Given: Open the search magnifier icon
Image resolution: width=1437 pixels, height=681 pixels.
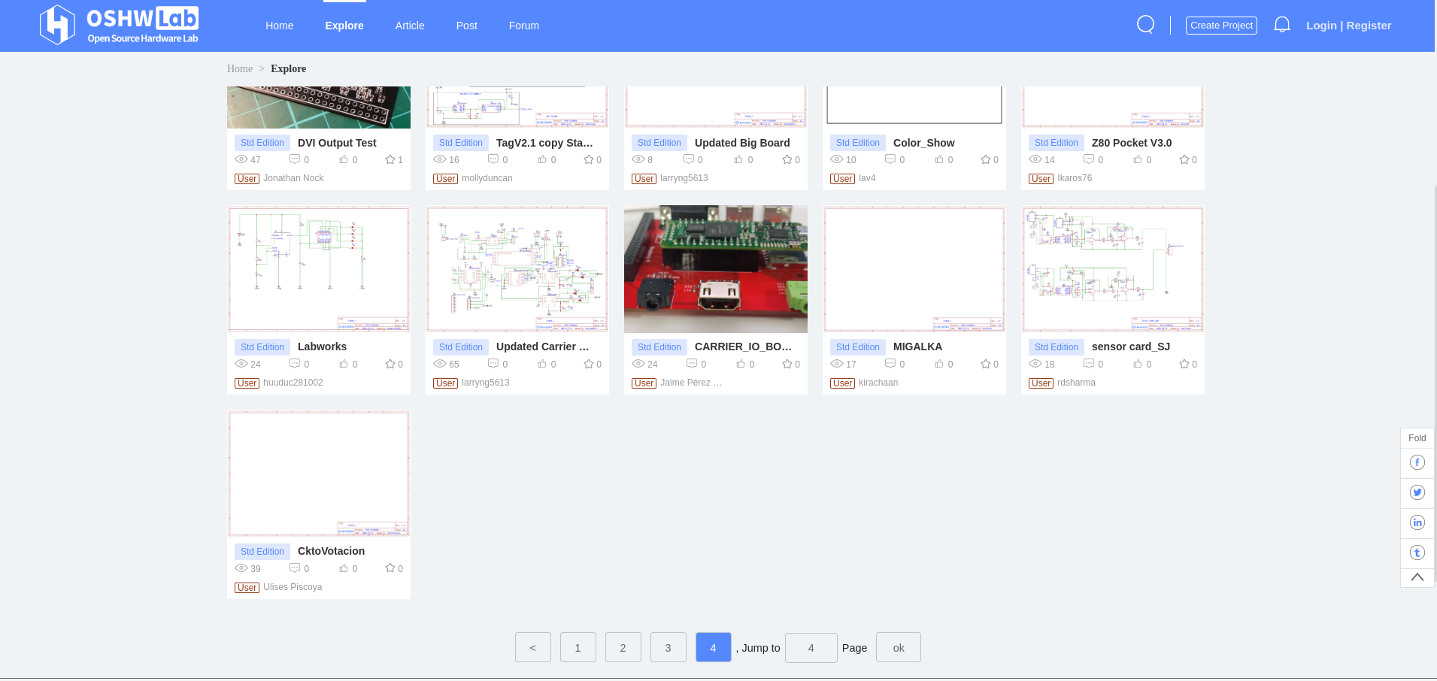Looking at the screenshot, I should tap(1145, 25).
